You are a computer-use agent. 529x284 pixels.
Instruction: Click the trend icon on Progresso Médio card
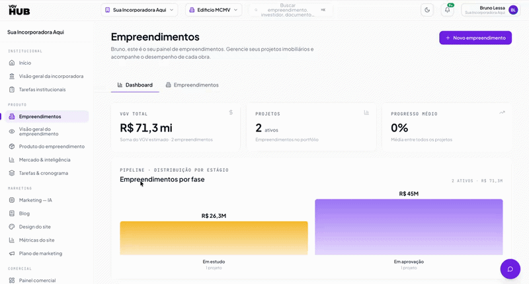[502, 112]
